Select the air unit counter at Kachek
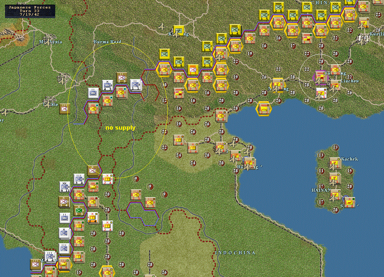Screen dimensions: 384x277 [x=335, y=163]
